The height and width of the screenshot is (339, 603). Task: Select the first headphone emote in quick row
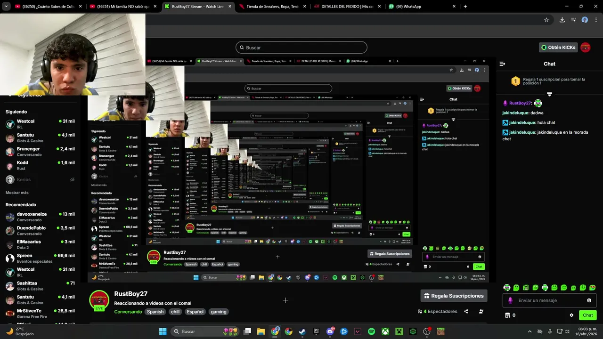[507, 288]
